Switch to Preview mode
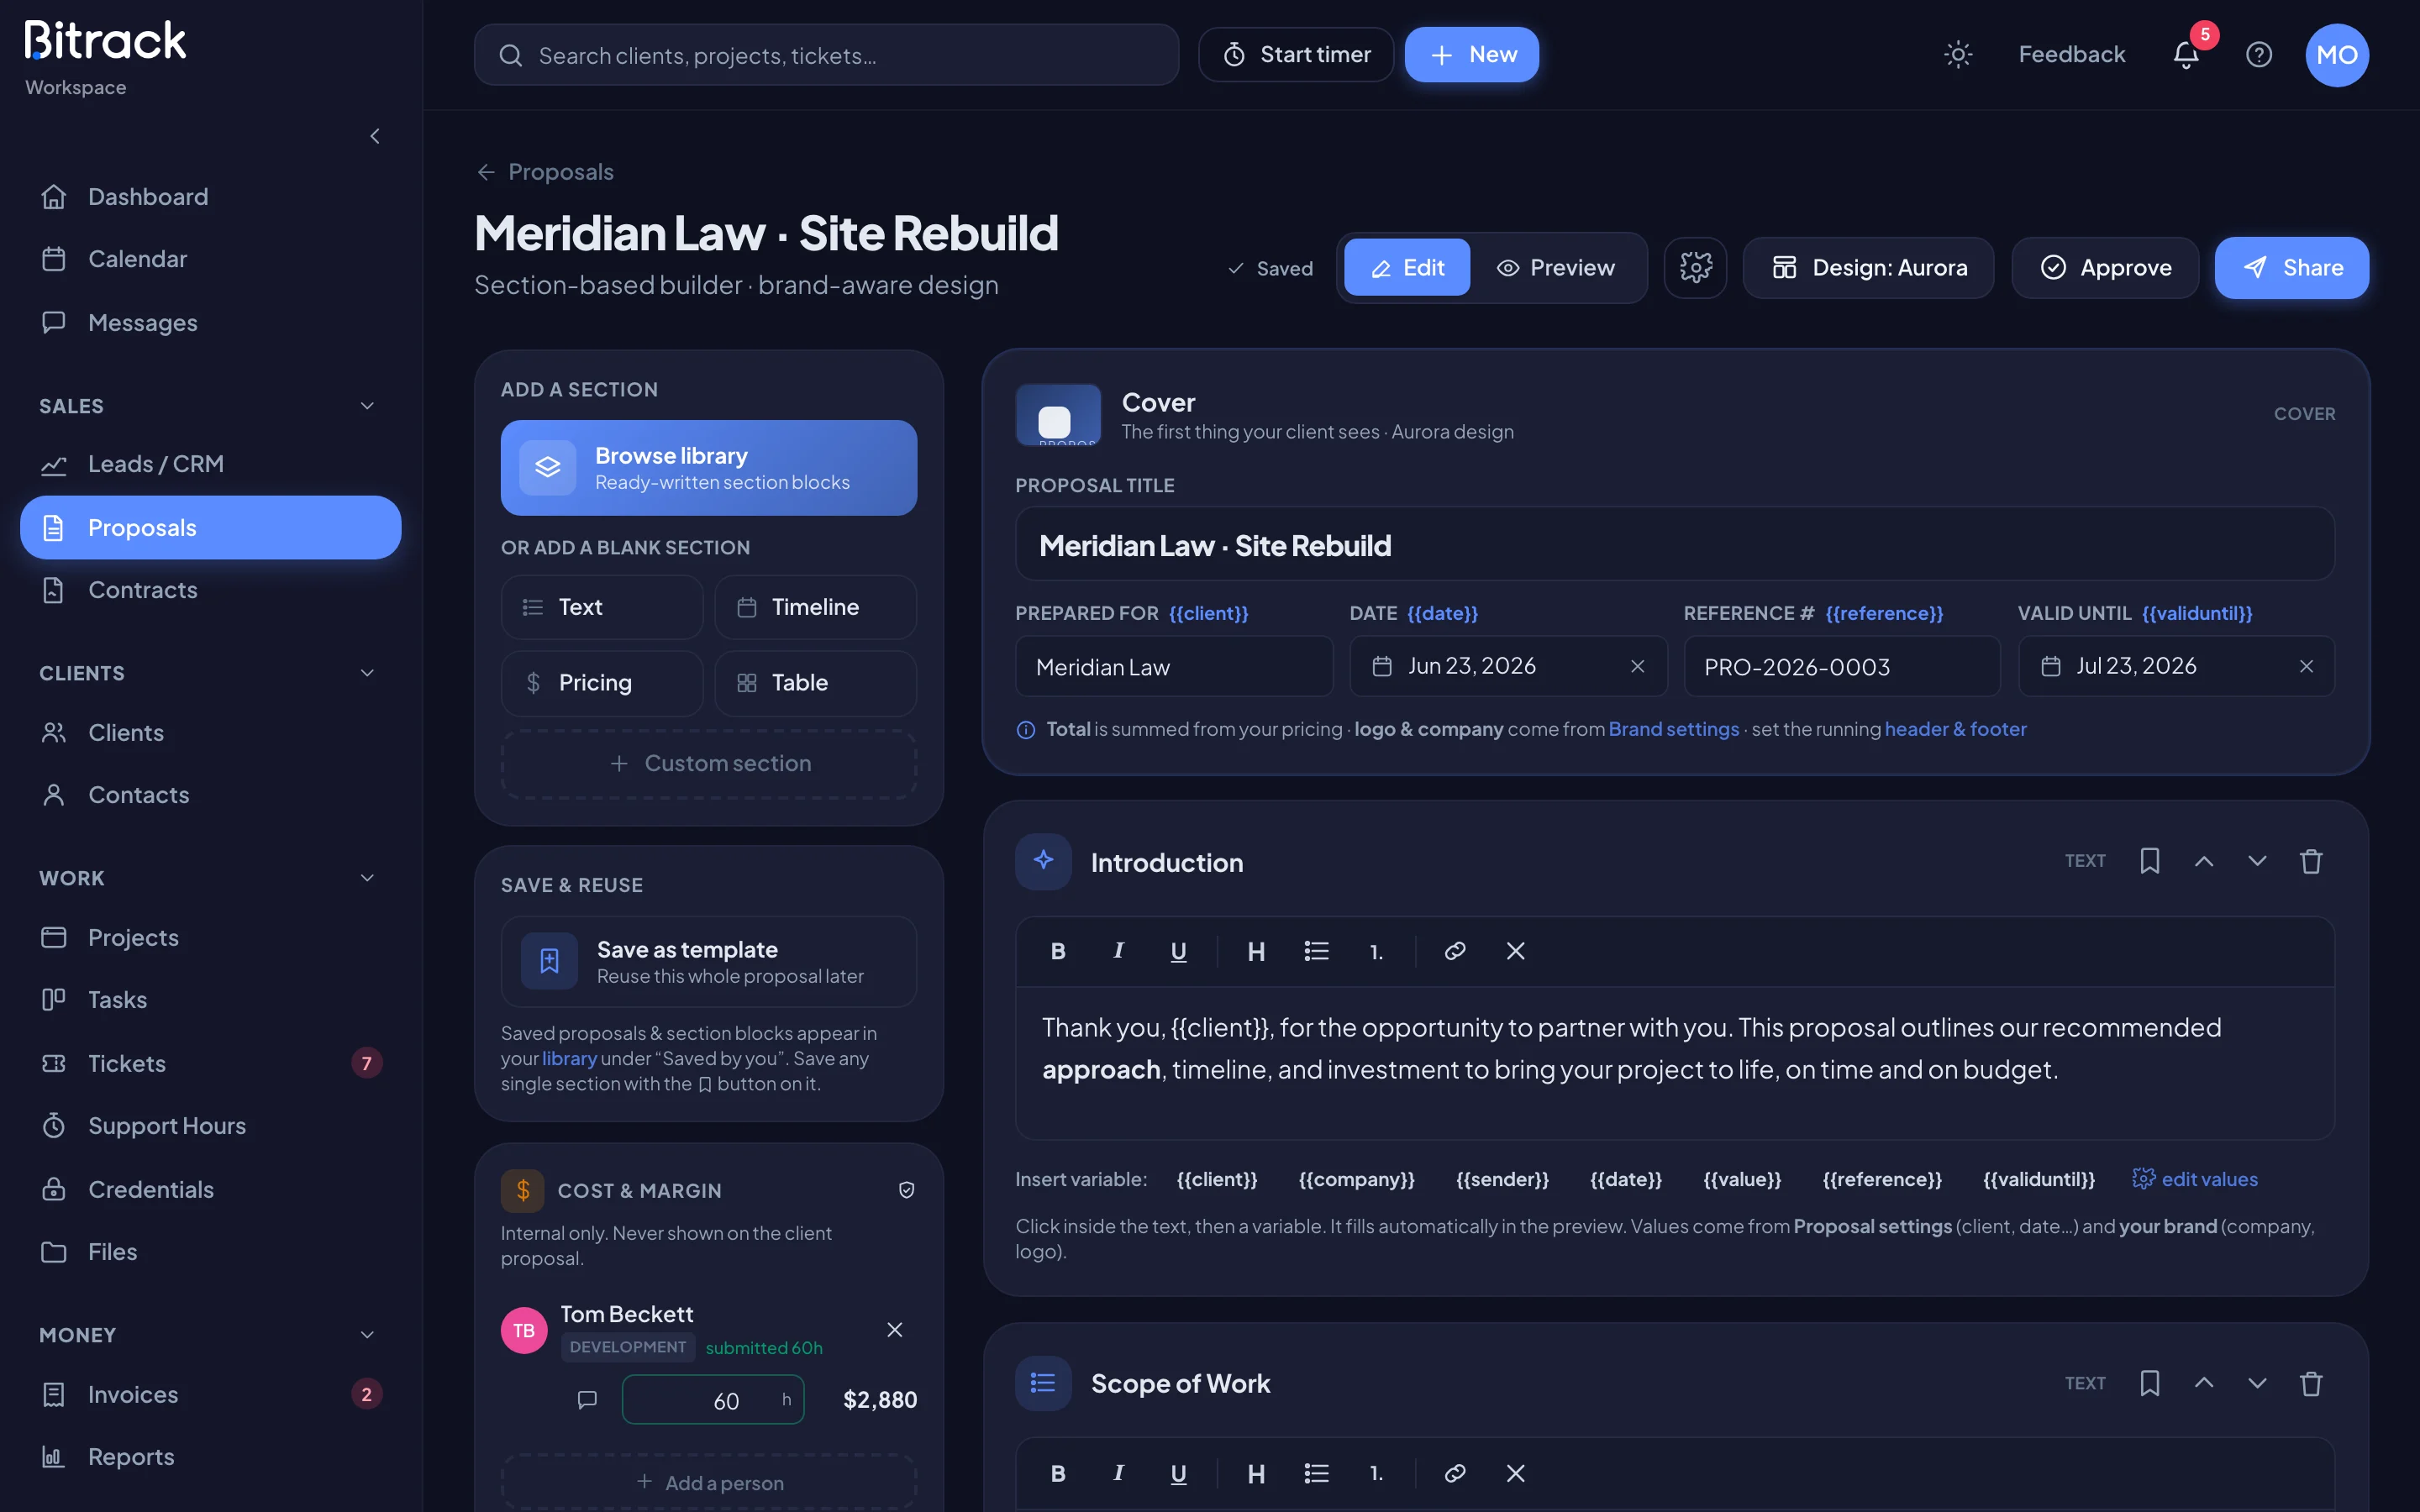 pyautogui.click(x=1555, y=267)
